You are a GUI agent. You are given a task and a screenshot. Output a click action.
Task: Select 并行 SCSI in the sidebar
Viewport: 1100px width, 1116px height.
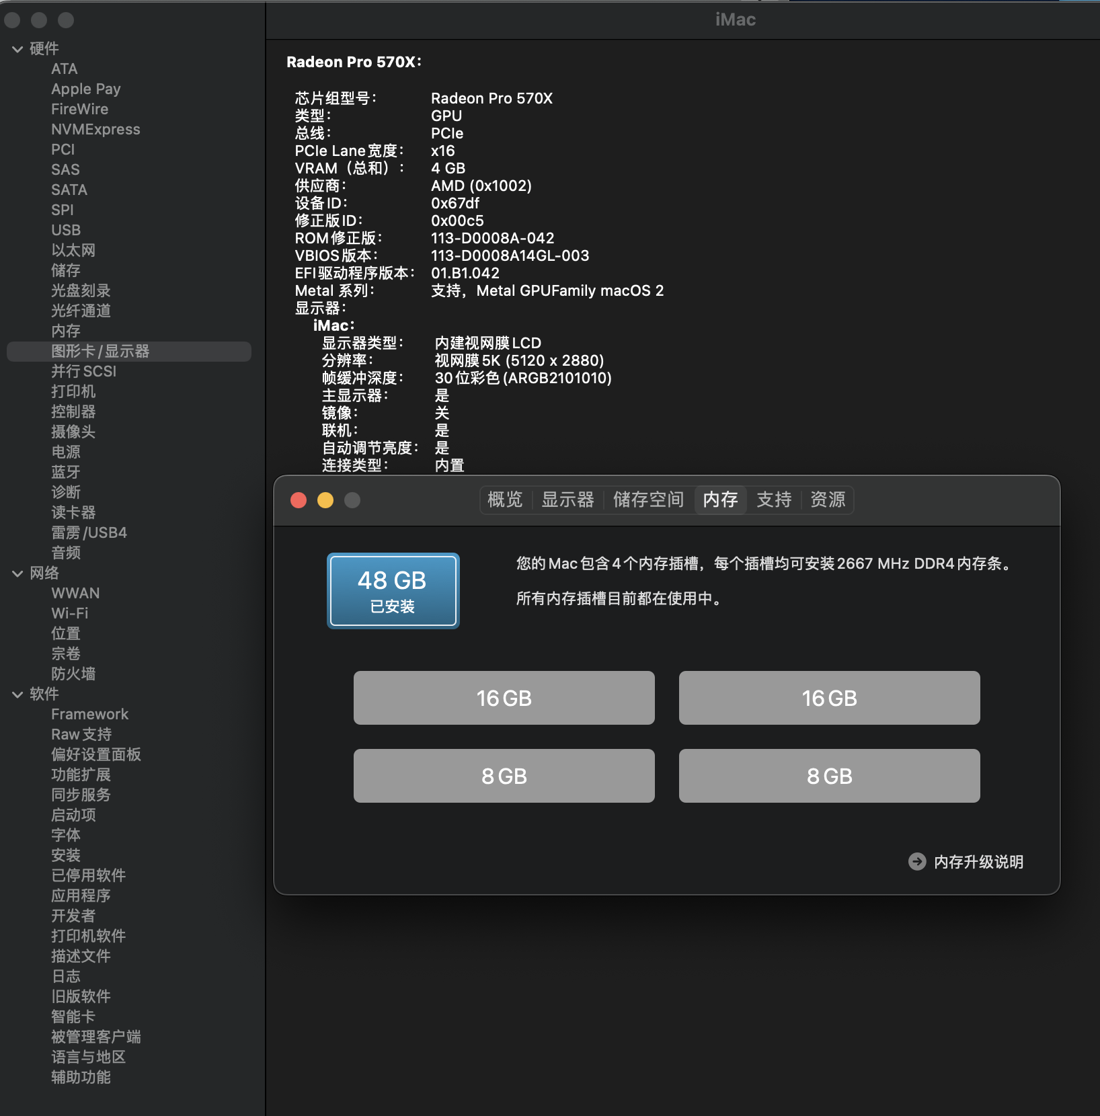[84, 371]
